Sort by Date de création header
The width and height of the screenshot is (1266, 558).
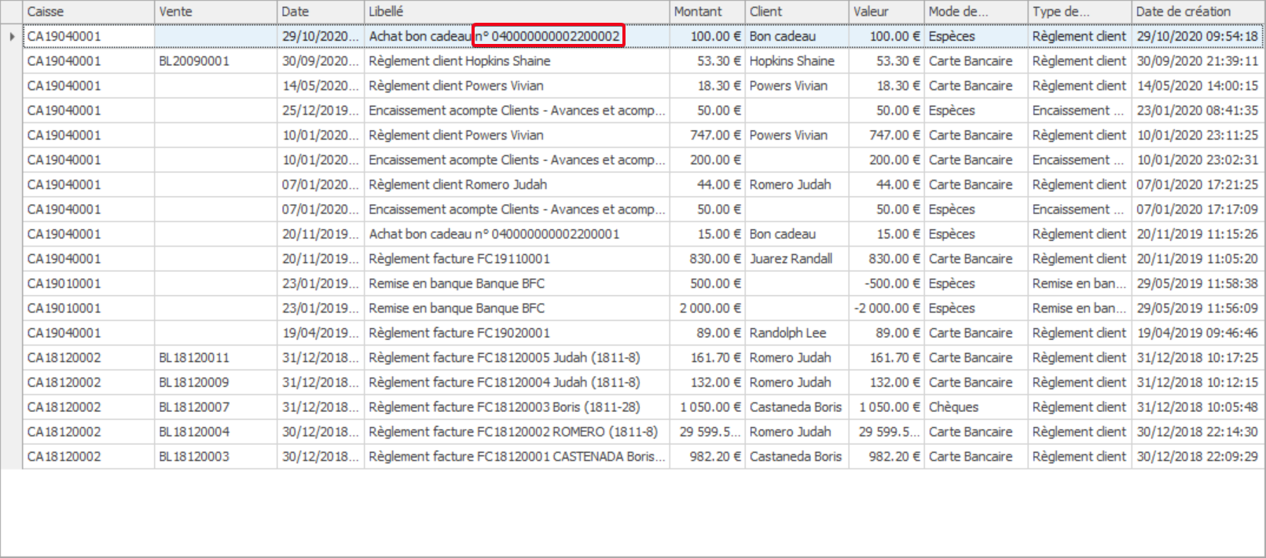point(1198,12)
